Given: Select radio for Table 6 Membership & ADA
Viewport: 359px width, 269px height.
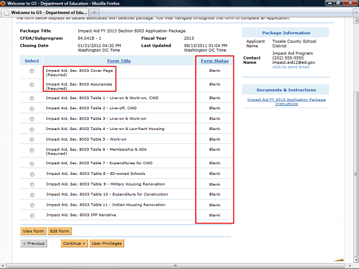Looking at the screenshot, I should 32,150.
